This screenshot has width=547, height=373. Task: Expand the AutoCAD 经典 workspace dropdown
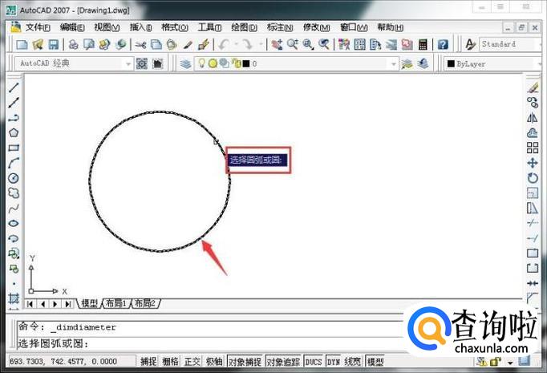128,63
